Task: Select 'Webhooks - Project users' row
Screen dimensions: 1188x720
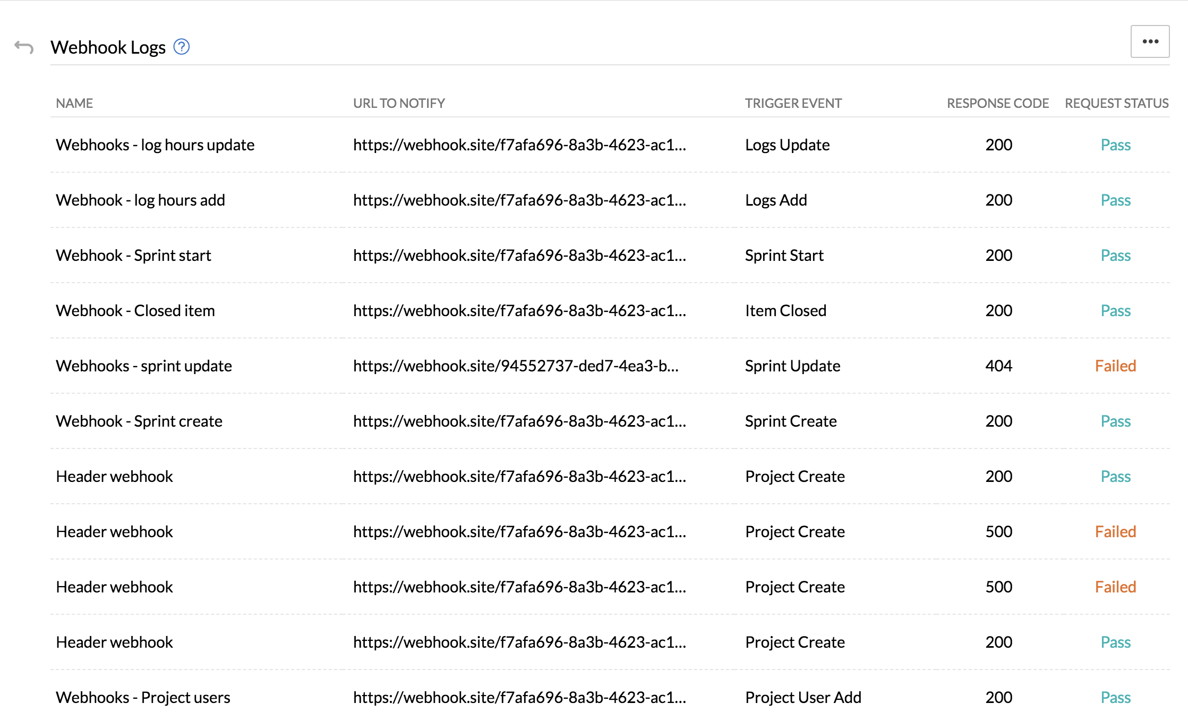Action: pyautogui.click(x=143, y=698)
